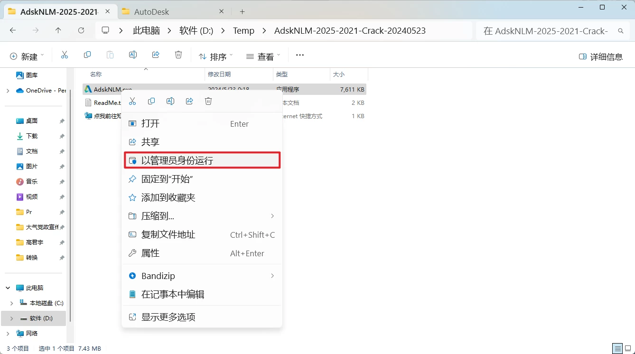Click the Rename icon in the context menu
Image resolution: width=635 pixels, height=354 pixels.
[x=170, y=101]
